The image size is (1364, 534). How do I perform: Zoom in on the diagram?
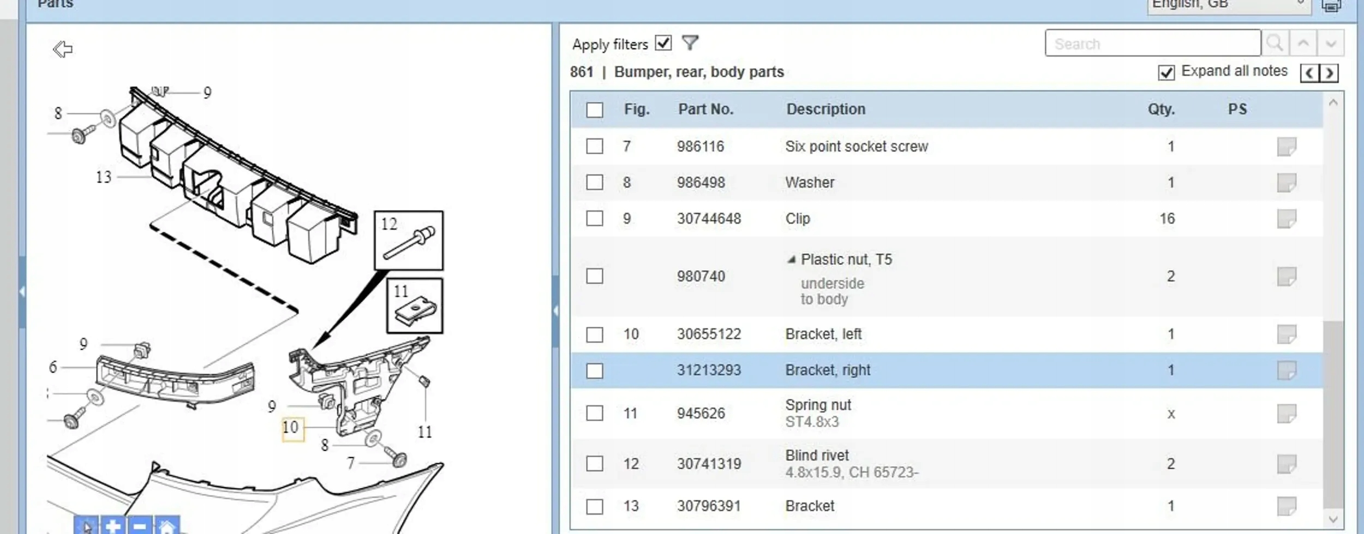[113, 526]
